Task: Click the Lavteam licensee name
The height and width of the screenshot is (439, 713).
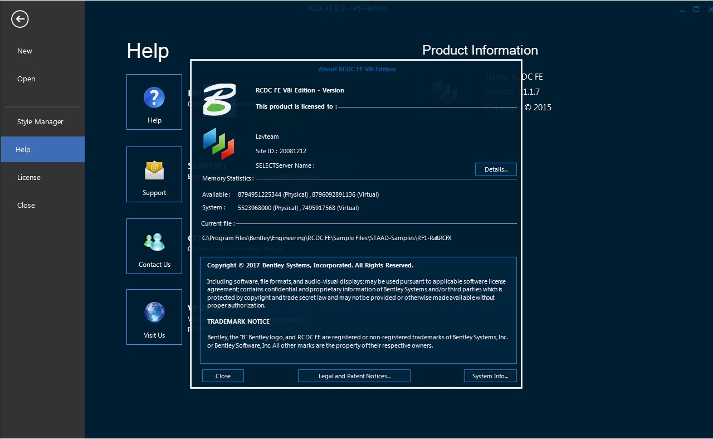Action: [x=267, y=136]
